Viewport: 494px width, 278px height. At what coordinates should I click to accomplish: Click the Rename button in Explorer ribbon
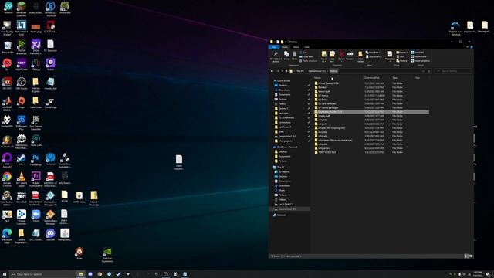tap(350, 56)
